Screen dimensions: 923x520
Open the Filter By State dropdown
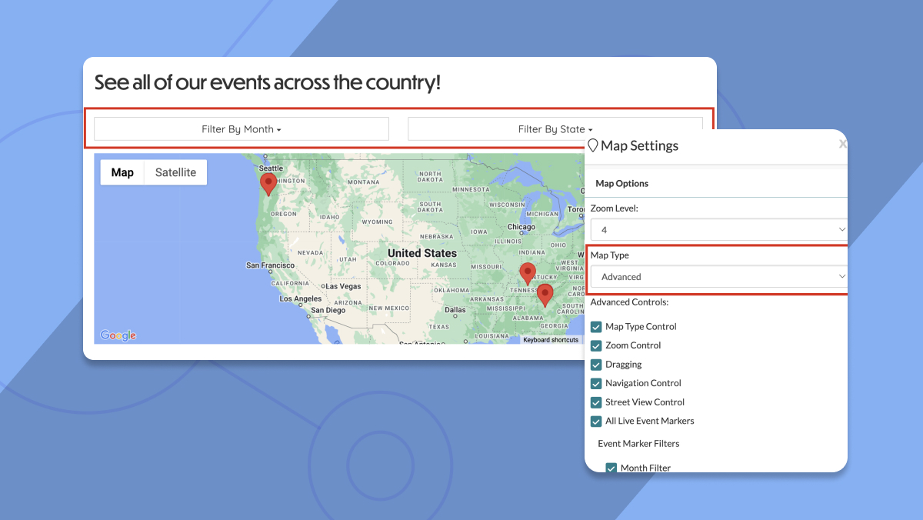(x=555, y=128)
